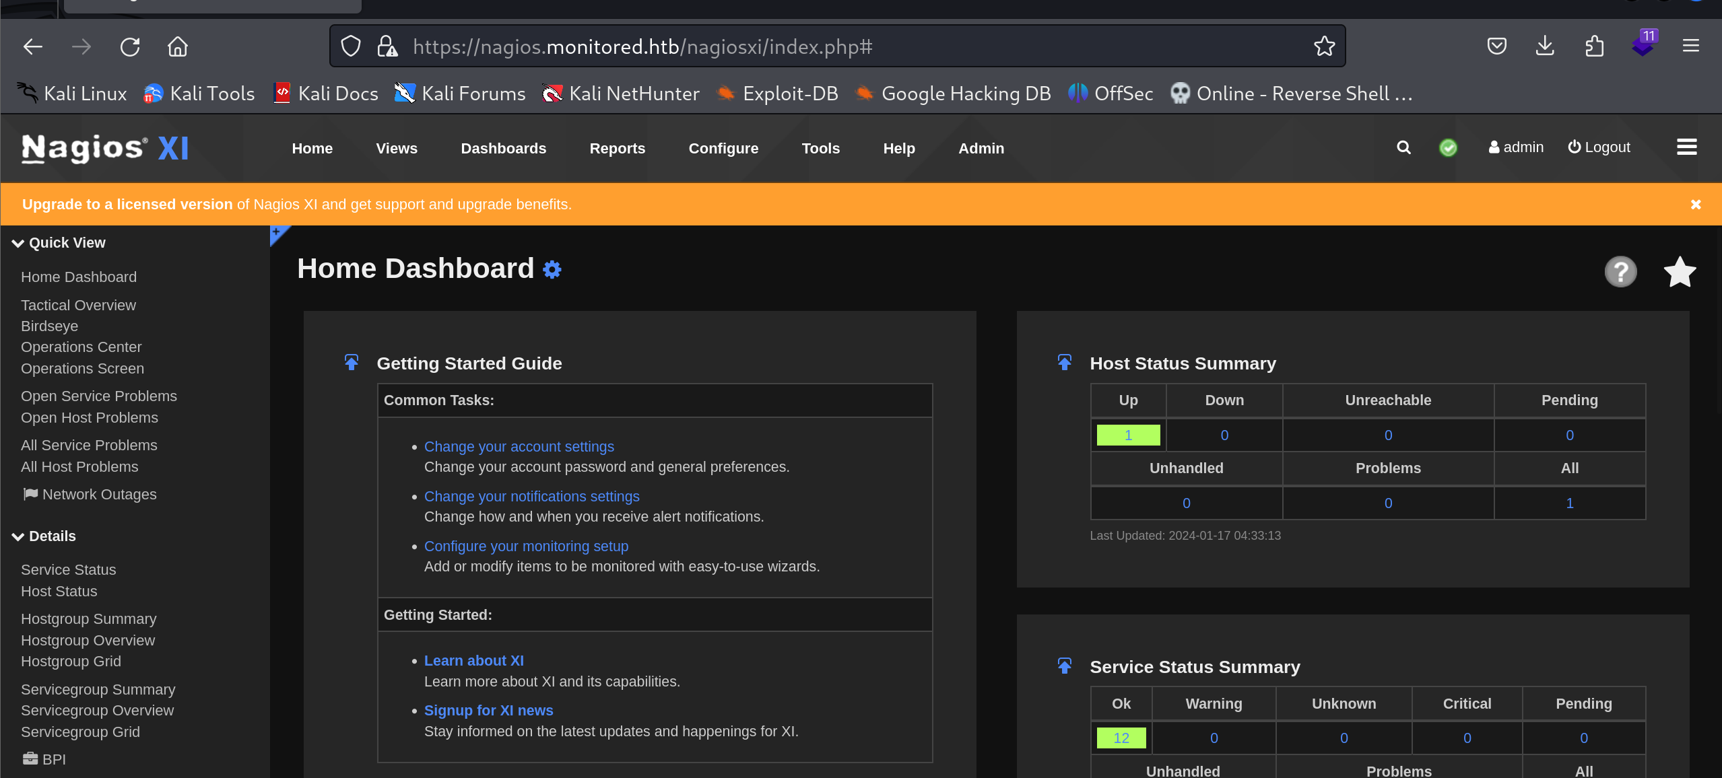This screenshot has height=778, width=1722.
Task: Open the hamburger menu in Nagios header
Action: (x=1686, y=147)
